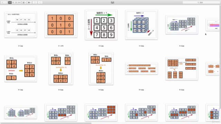This screenshot has width=221, height=124.
Task: Click the 4-3.jpg file name label
Action: 141,46
